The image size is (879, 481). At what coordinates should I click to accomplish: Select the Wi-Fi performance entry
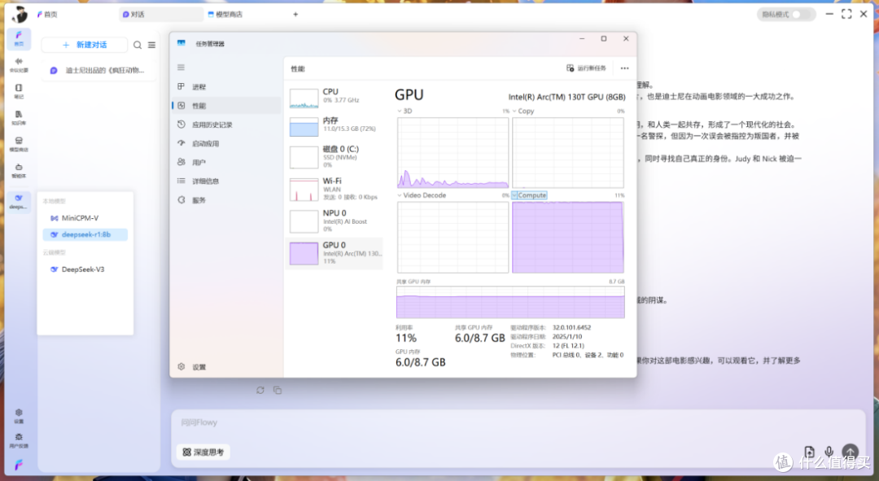335,189
